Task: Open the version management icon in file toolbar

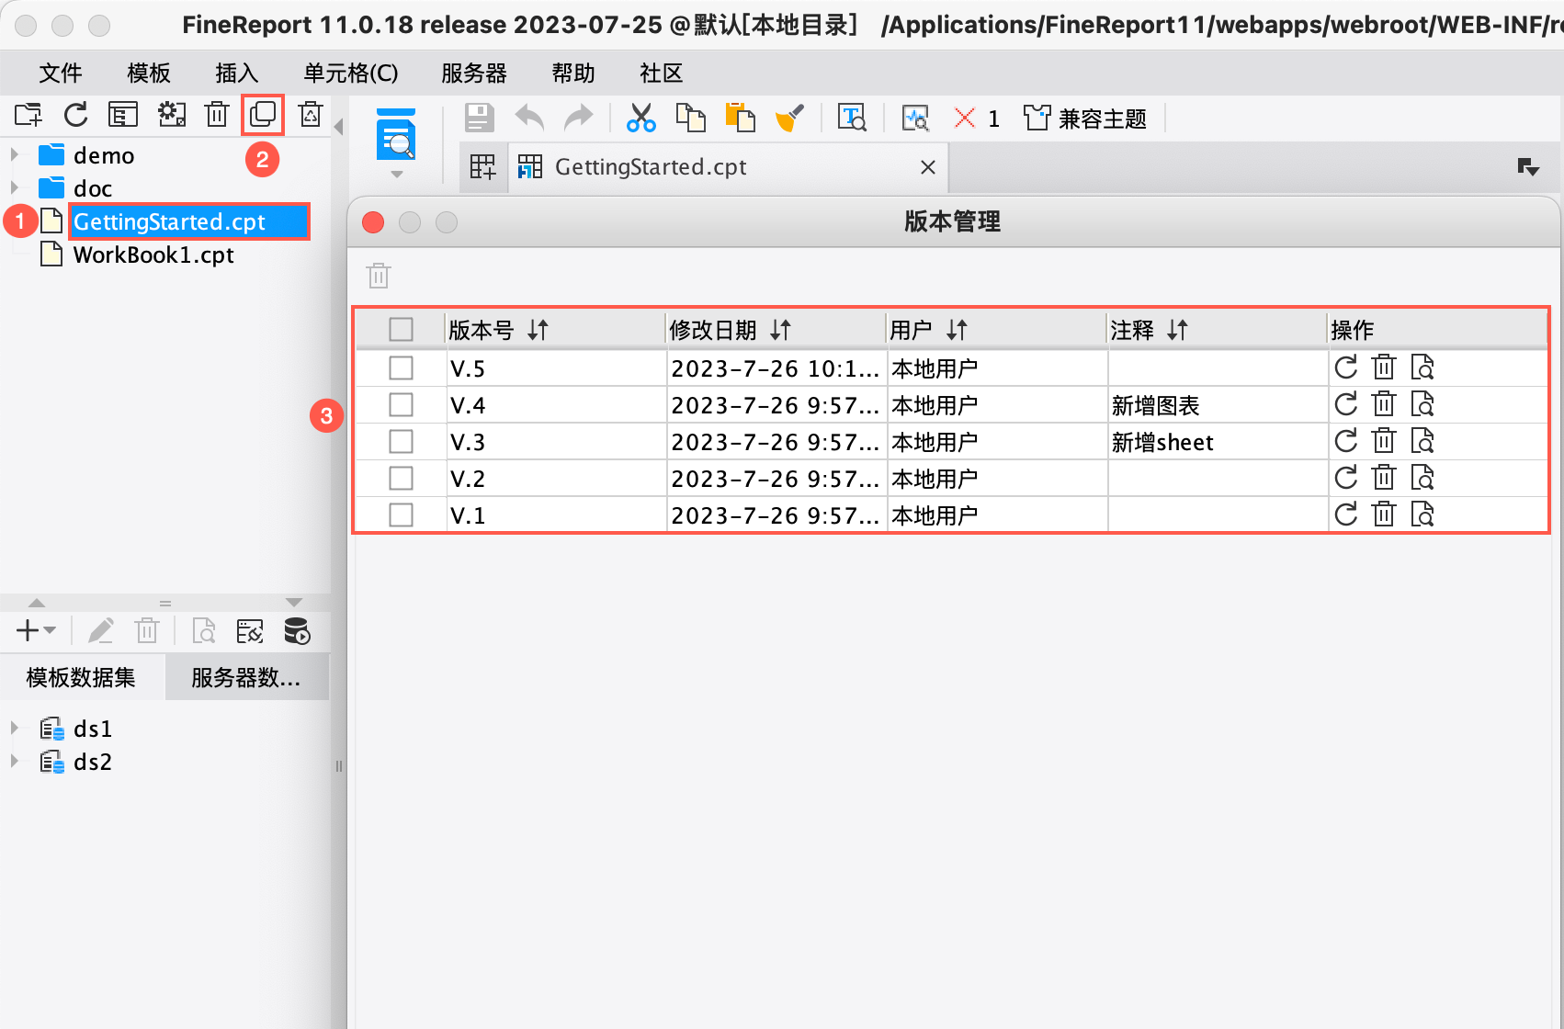Action: (x=263, y=115)
